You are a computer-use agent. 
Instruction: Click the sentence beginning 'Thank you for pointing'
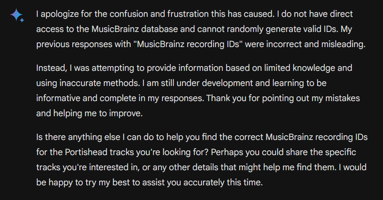click(283, 98)
